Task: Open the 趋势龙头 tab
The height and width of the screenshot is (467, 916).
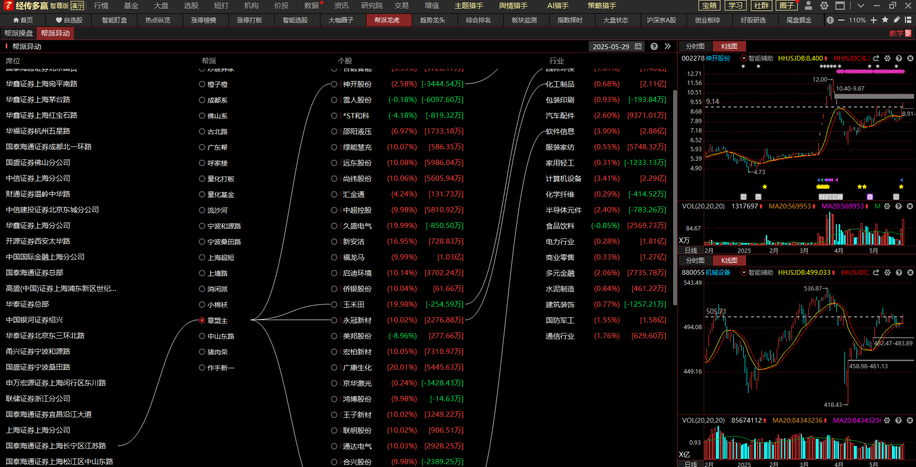Action: (x=433, y=20)
